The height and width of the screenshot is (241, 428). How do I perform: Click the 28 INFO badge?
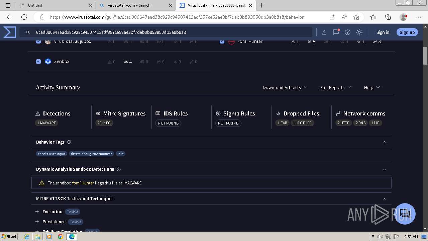click(x=104, y=123)
